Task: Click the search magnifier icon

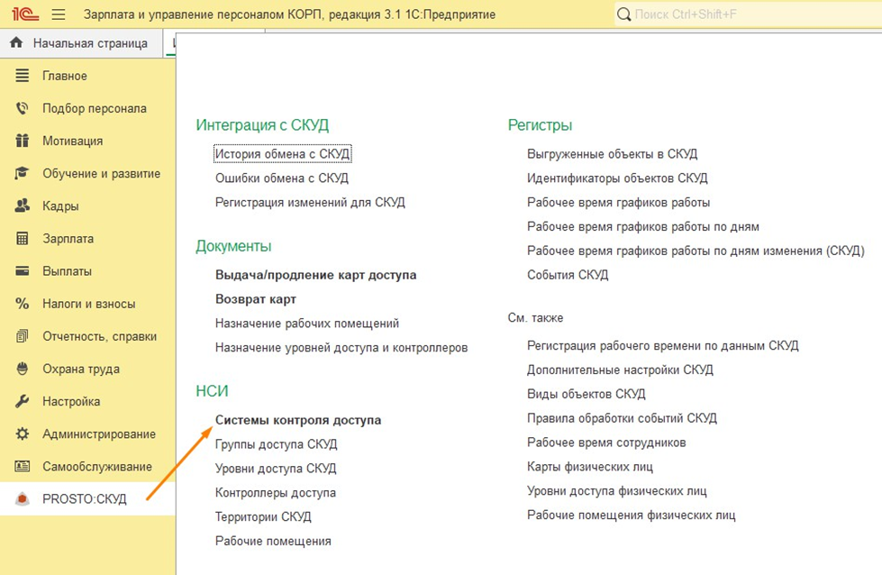Action: [x=623, y=14]
